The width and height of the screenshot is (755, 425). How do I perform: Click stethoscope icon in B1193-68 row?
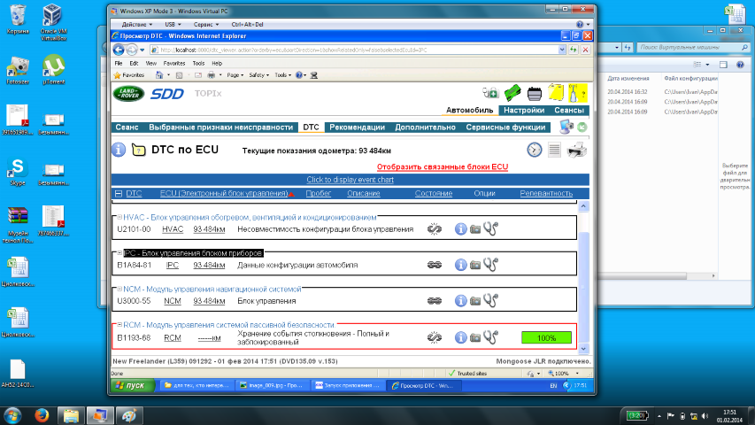tap(490, 337)
